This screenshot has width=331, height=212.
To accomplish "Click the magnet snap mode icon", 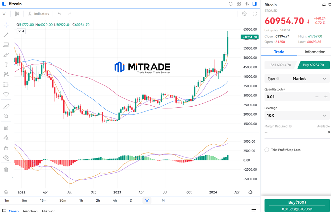I will pos(6,128).
